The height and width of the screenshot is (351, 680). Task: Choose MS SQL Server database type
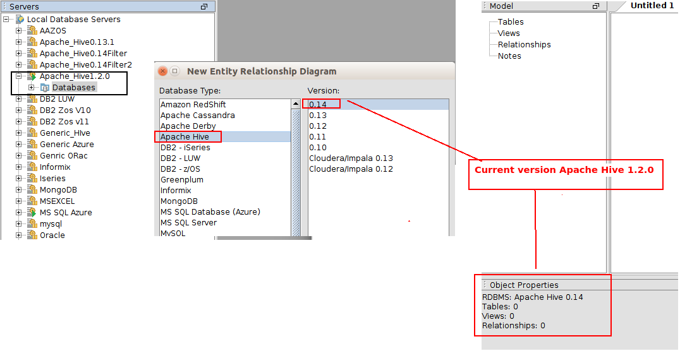click(x=224, y=222)
